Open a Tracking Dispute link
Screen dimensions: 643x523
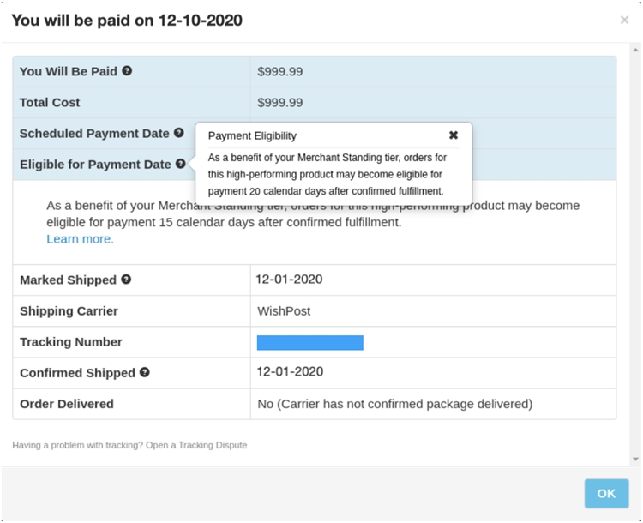pyautogui.click(x=193, y=445)
